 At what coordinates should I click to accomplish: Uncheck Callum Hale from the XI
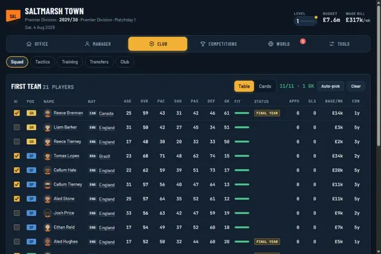click(17, 170)
